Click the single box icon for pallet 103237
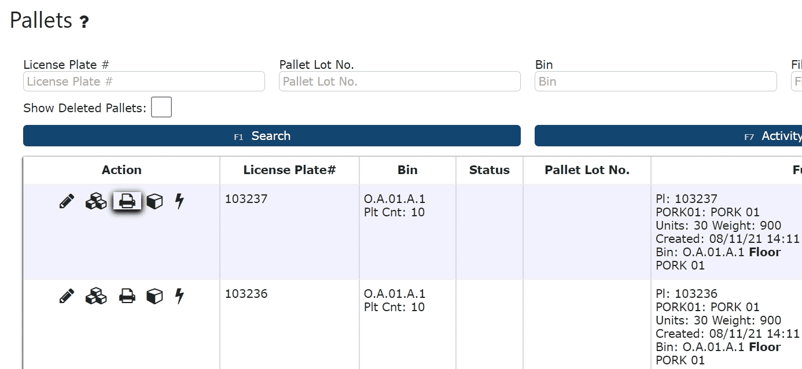 pos(154,201)
